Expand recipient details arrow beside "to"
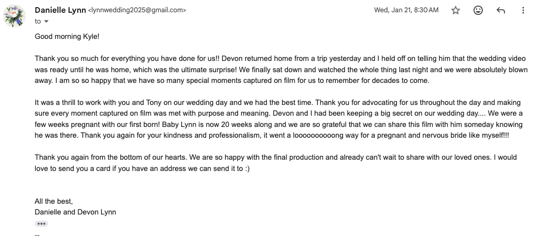 pyautogui.click(x=47, y=22)
